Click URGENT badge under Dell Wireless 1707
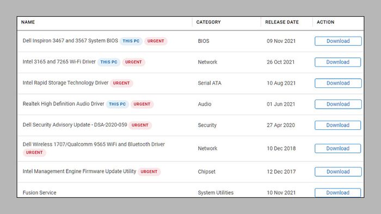 (34, 153)
